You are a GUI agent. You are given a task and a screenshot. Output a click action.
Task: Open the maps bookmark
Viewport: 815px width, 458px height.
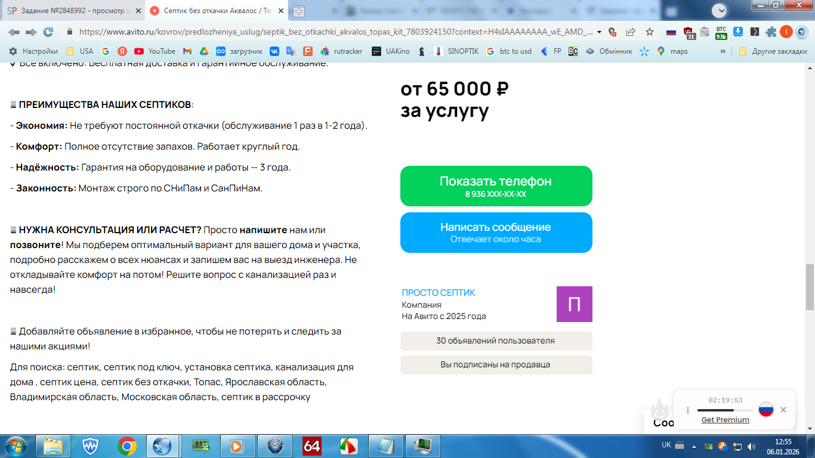tap(672, 51)
